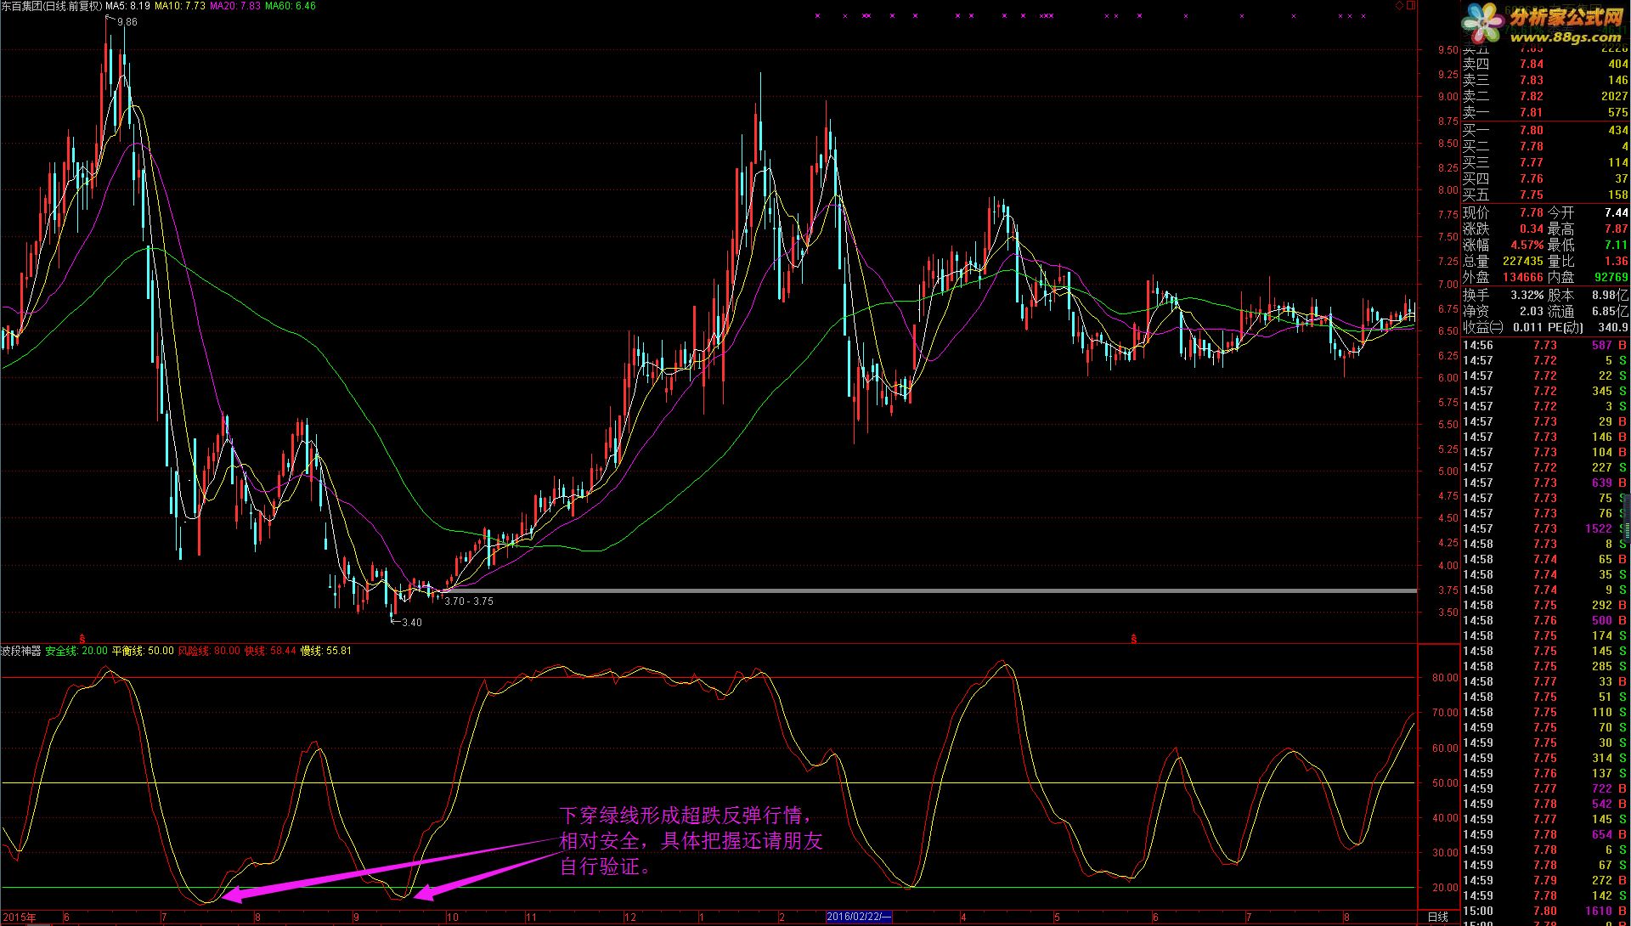Click the 3.40 low price marker label
The width and height of the screenshot is (1631, 926).
[x=411, y=623]
